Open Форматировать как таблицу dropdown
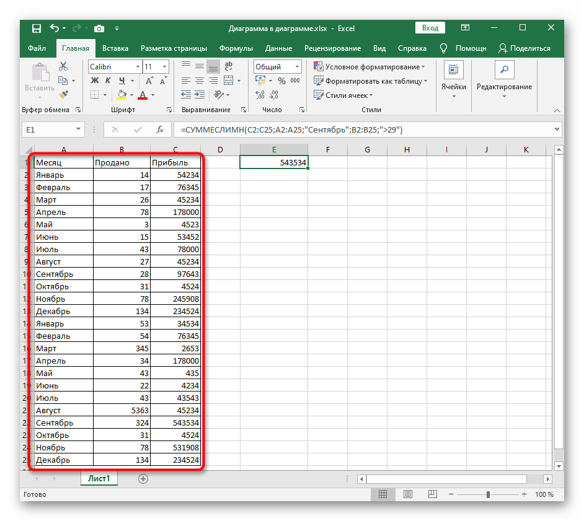The width and height of the screenshot is (584, 521). (x=371, y=81)
